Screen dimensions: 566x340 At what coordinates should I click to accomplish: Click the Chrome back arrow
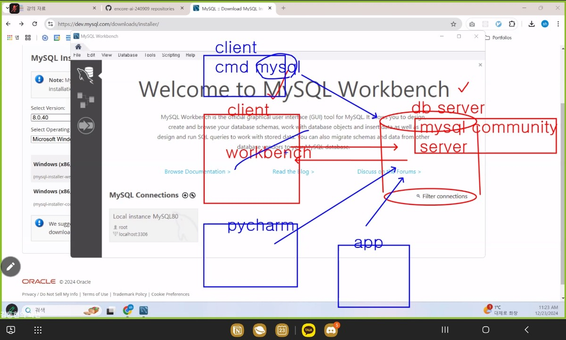[x=8, y=24]
